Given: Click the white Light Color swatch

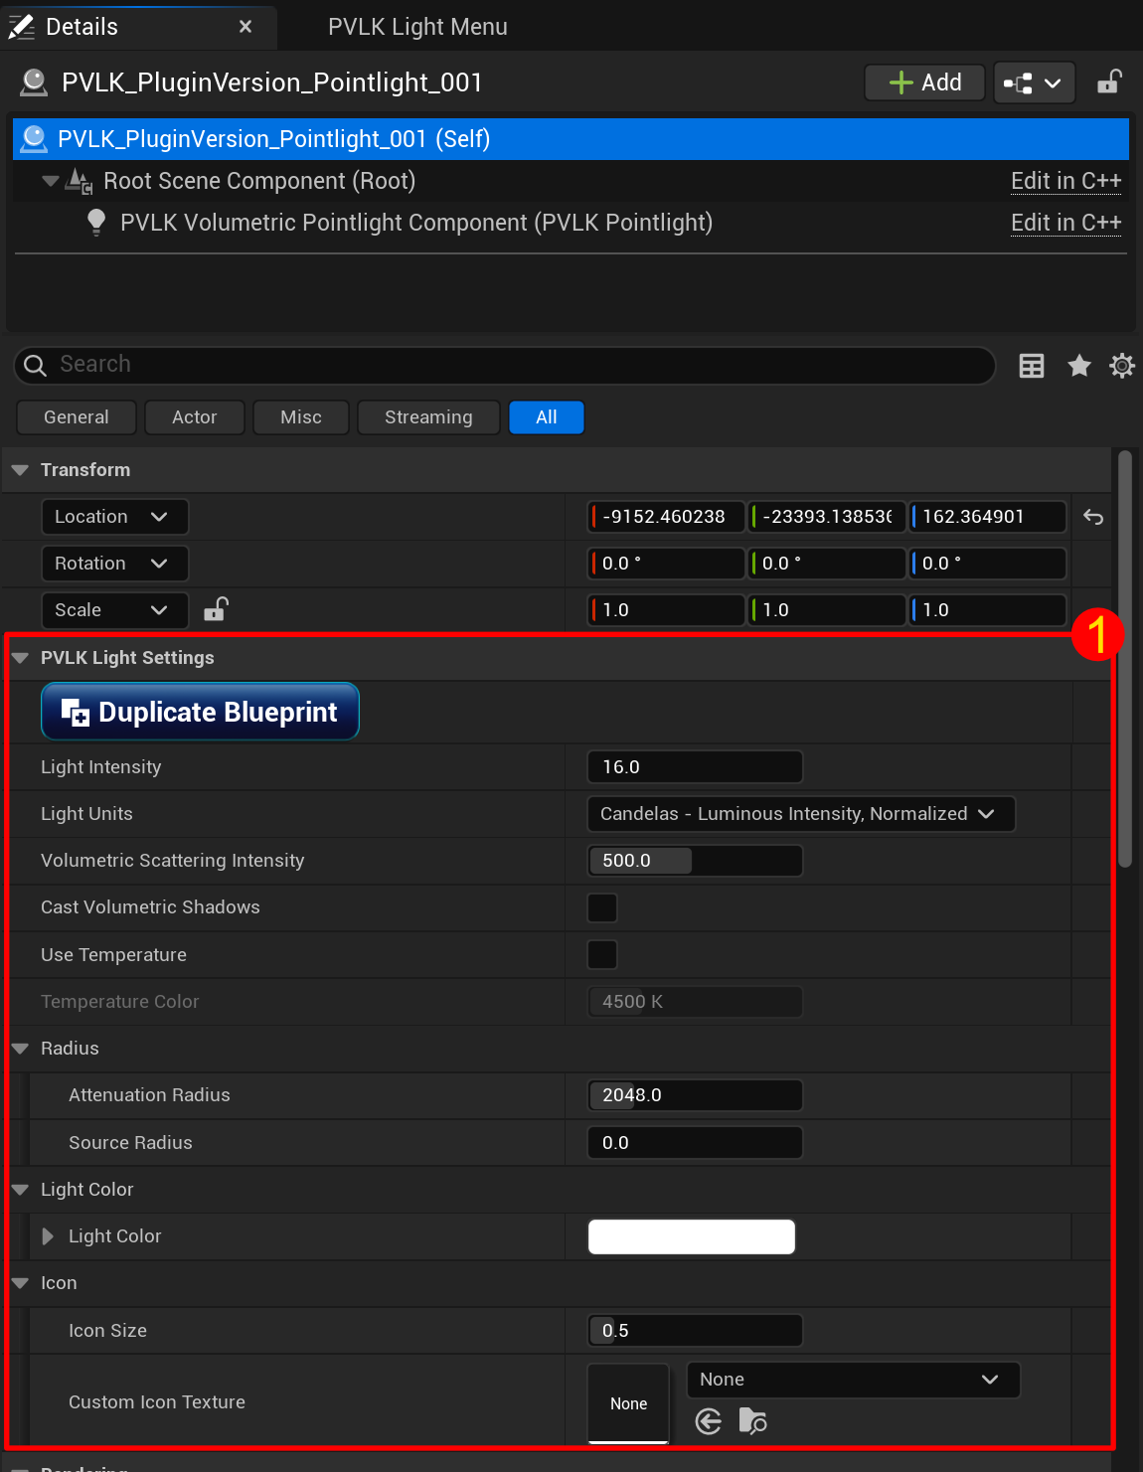Looking at the screenshot, I should pyautogui.click(x=692, y=1236).
